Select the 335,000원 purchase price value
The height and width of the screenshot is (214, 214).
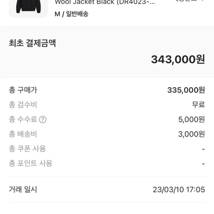pyautogui.click(x=186, y=90)
